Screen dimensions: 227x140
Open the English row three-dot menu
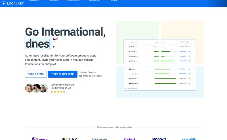[x=194, y=47]
